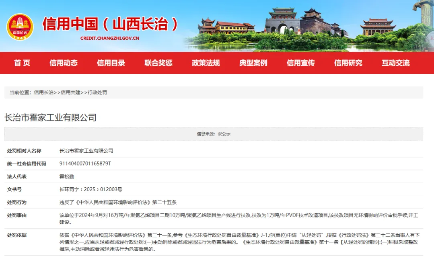Viewport: 434px width, 256px height.
Task: Click the violation text citing 第二十五条
Action: pos(118,203)
